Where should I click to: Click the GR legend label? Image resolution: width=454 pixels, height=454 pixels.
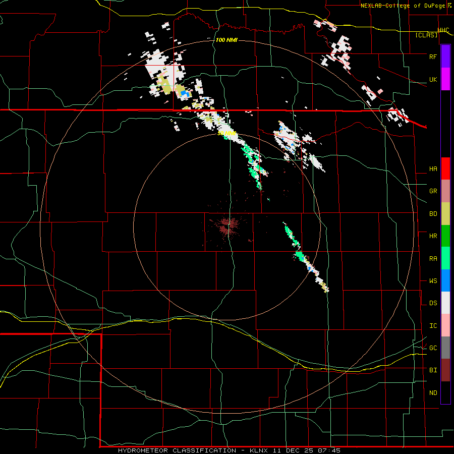tap(433, 191)
